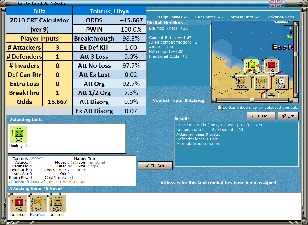Click the Att Ex Lost value 0.02
The image size is (308, 225).
click(131, 75)
